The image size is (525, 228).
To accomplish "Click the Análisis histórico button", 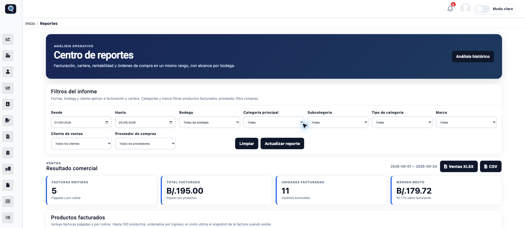I will coord(473,56).
